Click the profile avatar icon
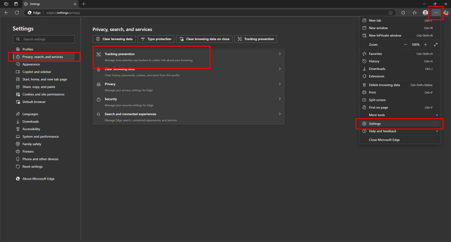The width and height of the screenshot is (451, 242). pyautogui.click(x=425, y=13)
